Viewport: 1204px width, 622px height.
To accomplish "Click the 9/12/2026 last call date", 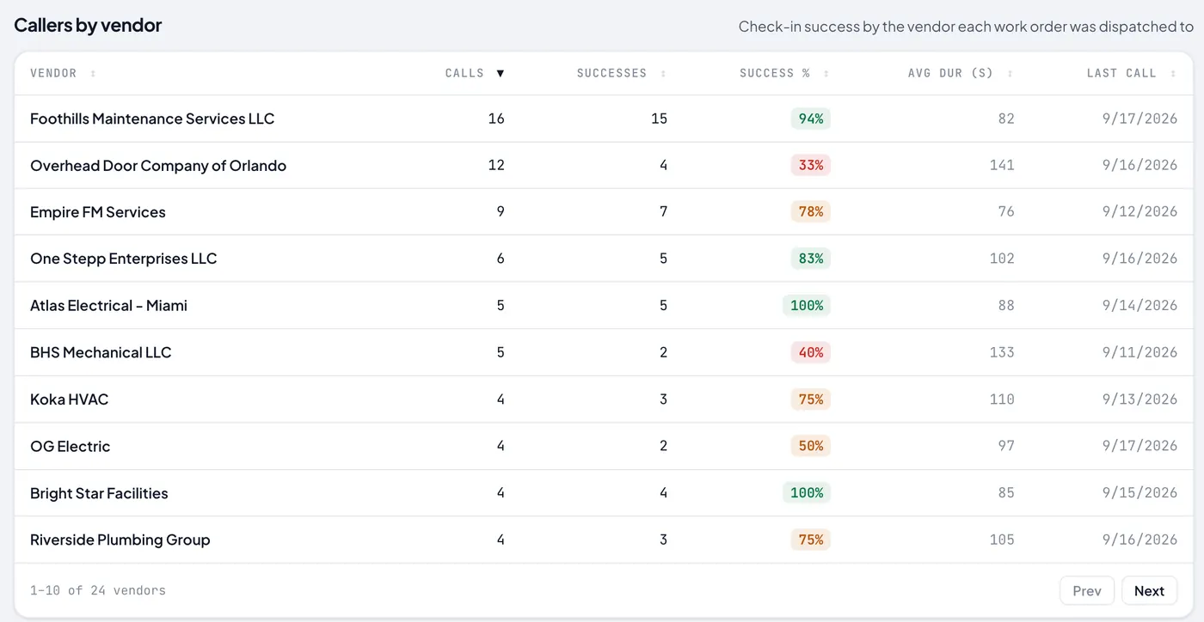I will 1139,212.
